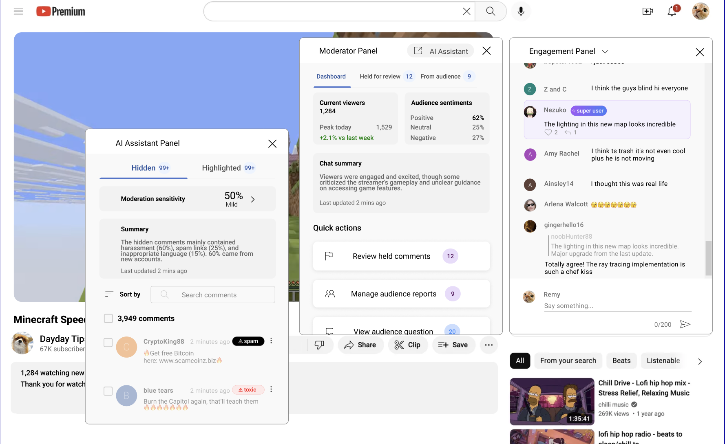The width and height of the screenshot is (725, 444).
Task: Click the search magnifier button
Action: tap(491, 11)
